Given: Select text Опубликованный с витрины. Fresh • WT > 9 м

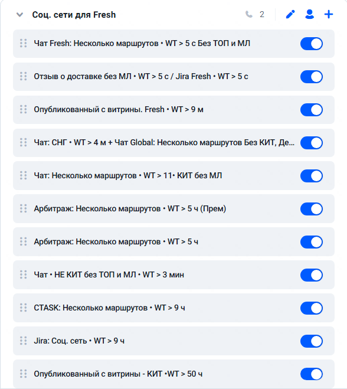Looking at the screenshot, I should pos(119,109).
